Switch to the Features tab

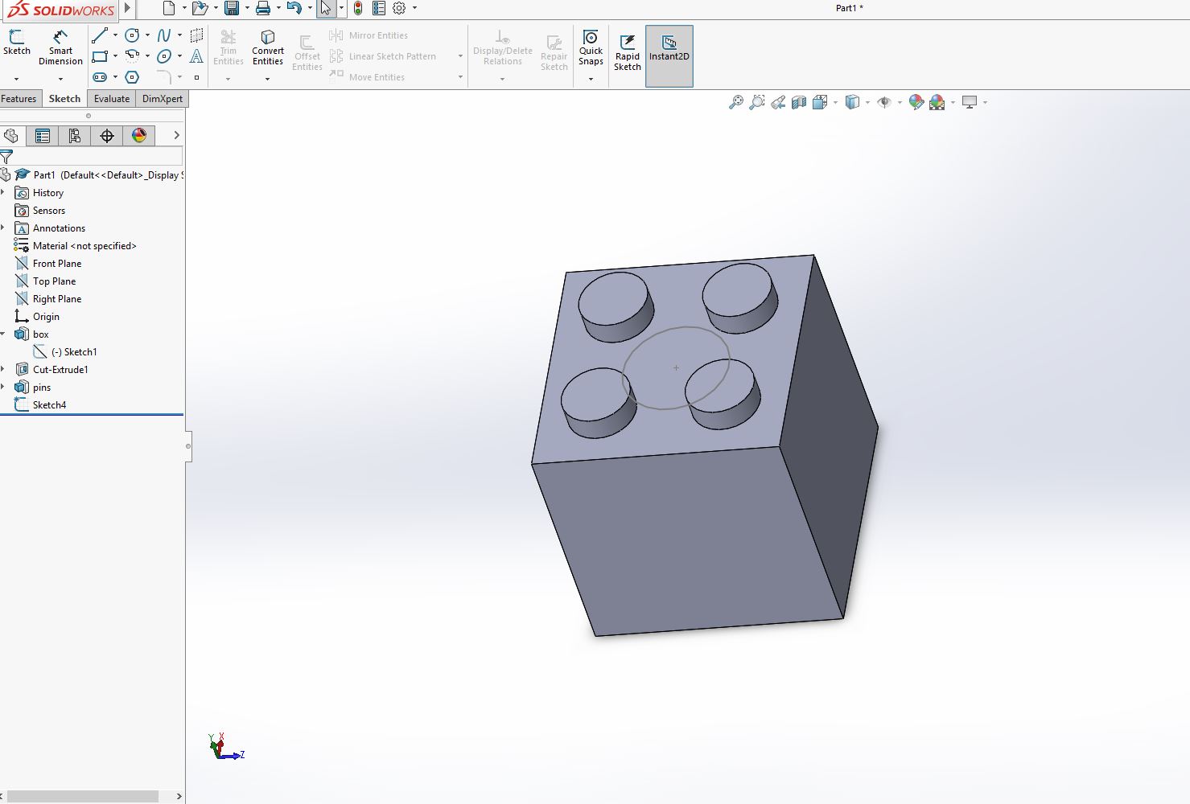click(x=19, y=99)
